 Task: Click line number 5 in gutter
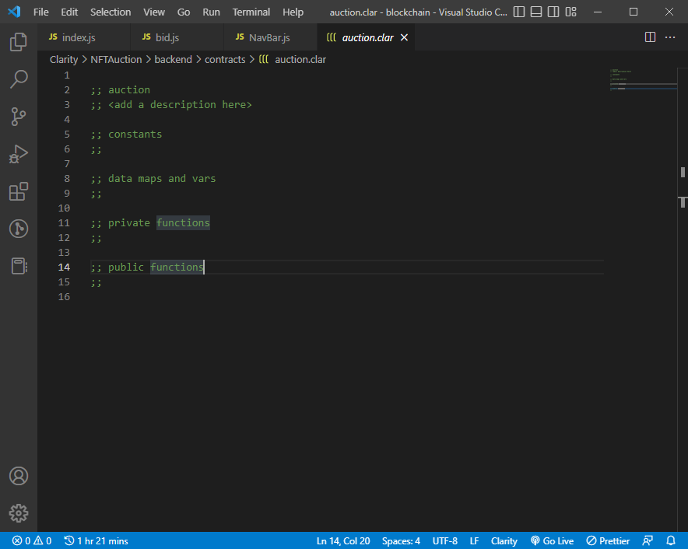[67, 135]
